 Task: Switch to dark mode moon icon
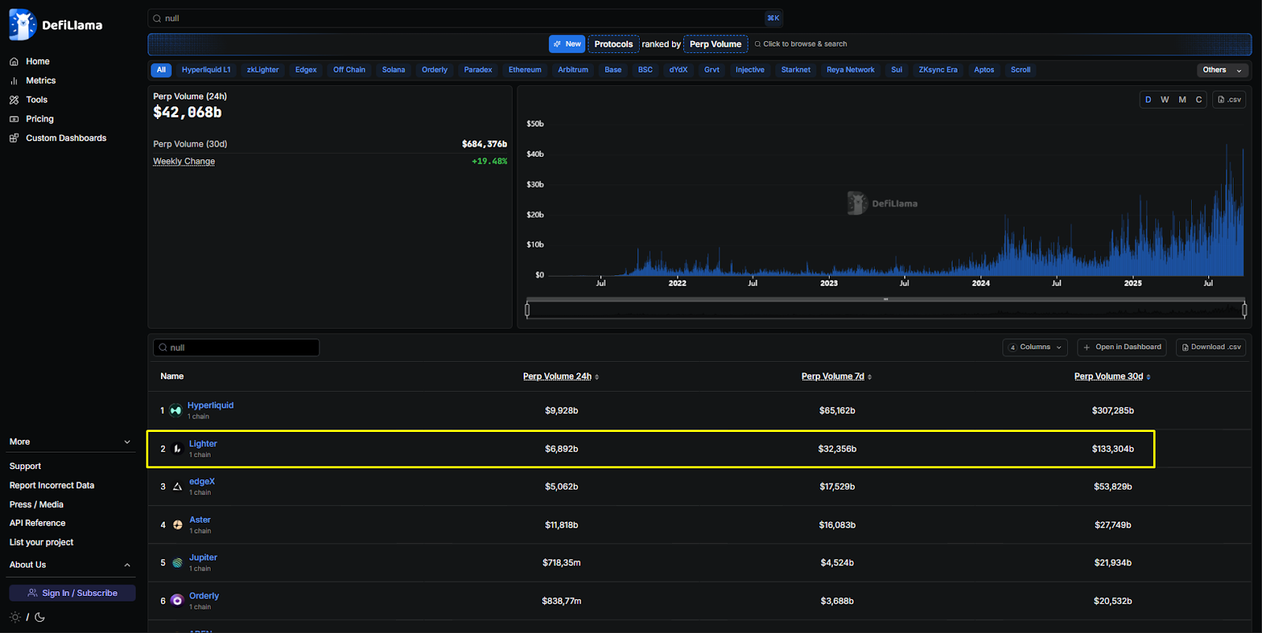(40, 617)
